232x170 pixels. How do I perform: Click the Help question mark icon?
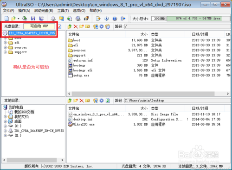pyautogui.click(x=115, y=19)
